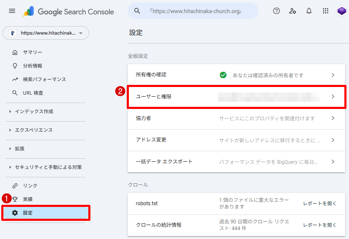The width and height of the screenshot is (349, 239).
Task: Open URL 検査 from sidebar
Action: click(x=33, y=93)
